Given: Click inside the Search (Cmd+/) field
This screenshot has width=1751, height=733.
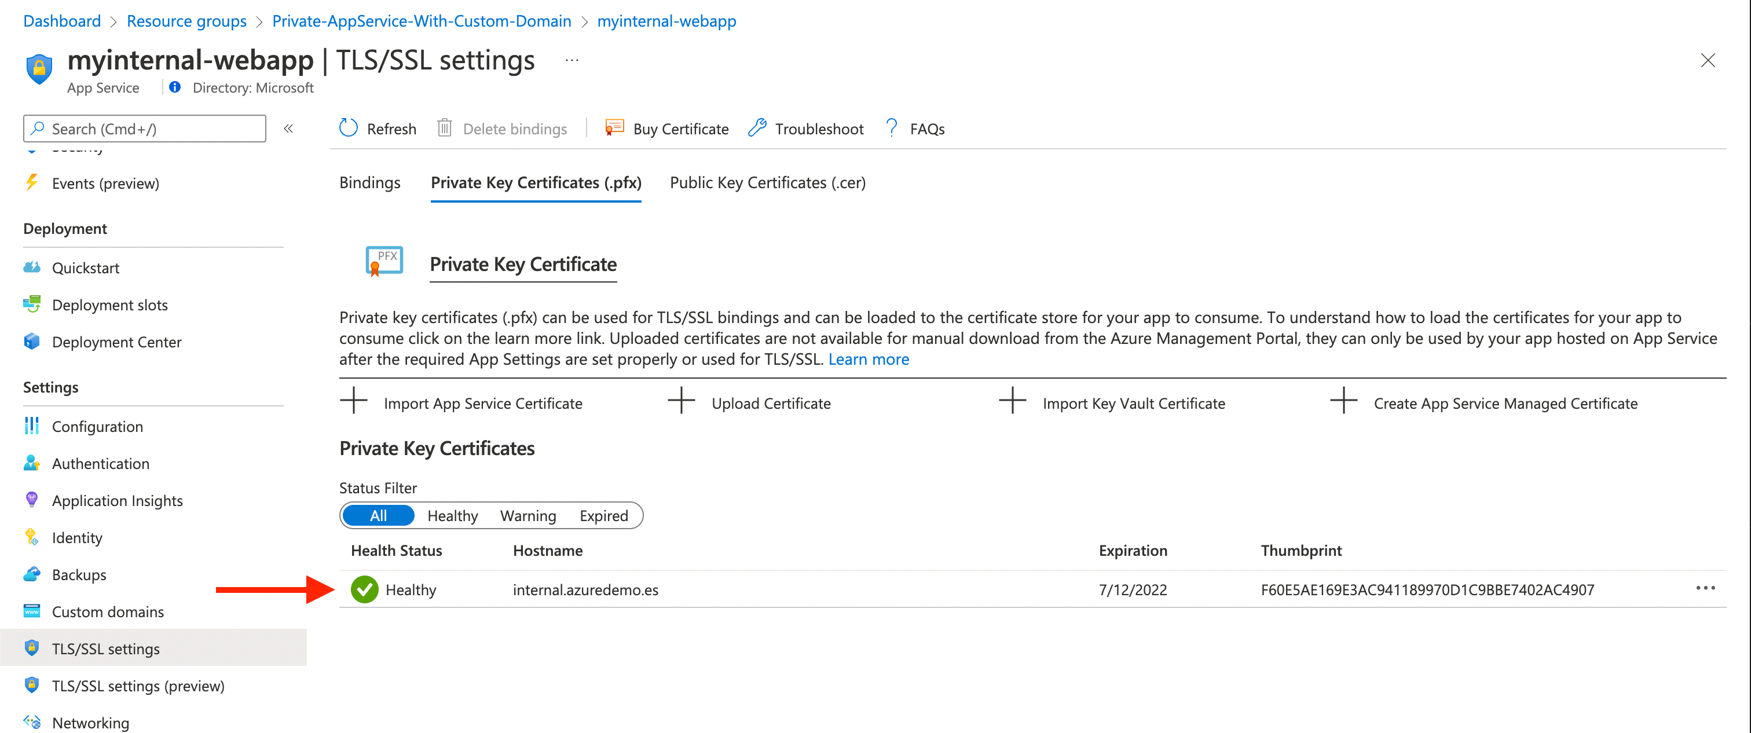Looking at the screenshot, I should pos(144,128).
